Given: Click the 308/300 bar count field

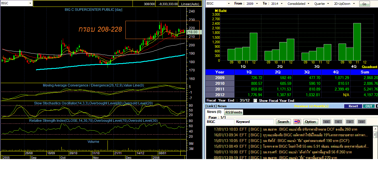Looking at the screenshot, I should [149, 4].
